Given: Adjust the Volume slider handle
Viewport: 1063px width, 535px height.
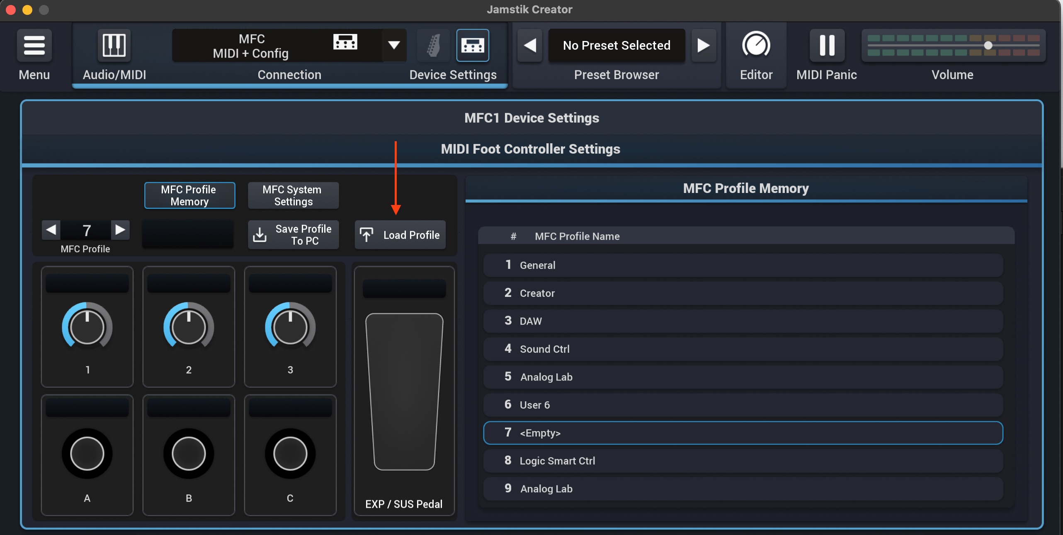Looking at the screenshot, I should pyautogui.click(x=988, y=45).
